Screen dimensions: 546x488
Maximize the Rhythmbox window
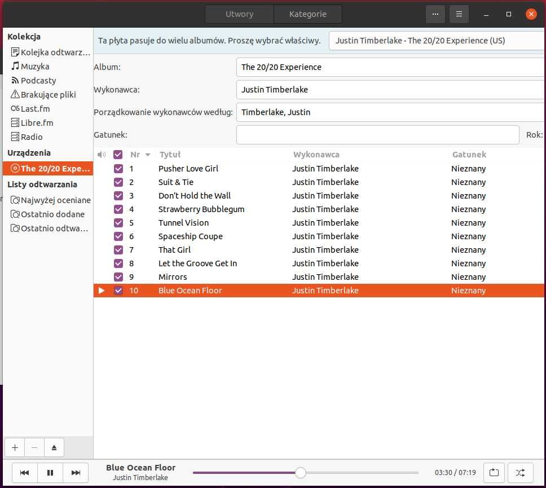(508, 14)
